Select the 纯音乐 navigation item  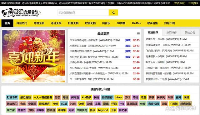[x=106, y=23]
